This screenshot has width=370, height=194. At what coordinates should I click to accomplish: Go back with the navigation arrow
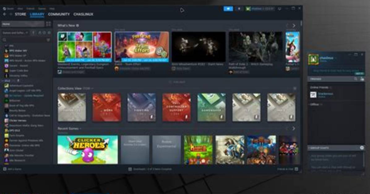(x=4, y=14)
